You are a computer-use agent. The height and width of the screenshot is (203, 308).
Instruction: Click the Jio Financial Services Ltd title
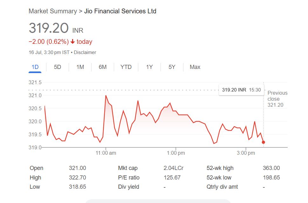point(120,11)
